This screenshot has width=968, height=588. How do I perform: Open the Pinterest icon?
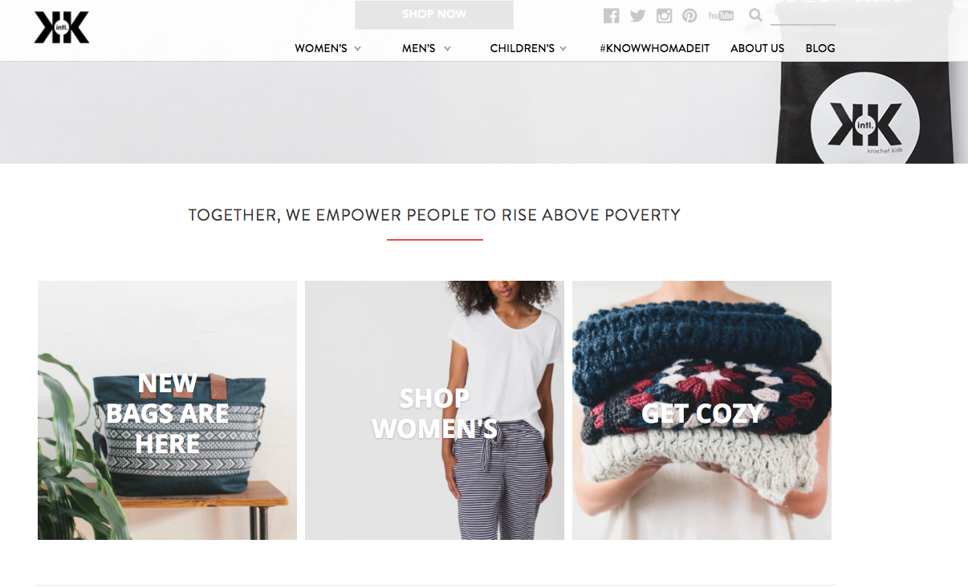pyautogui.click(x=689, y=15)
